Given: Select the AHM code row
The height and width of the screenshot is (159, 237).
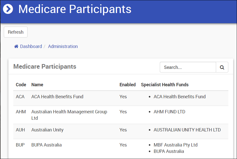Looking at the screenshot, I should point(21,112).
